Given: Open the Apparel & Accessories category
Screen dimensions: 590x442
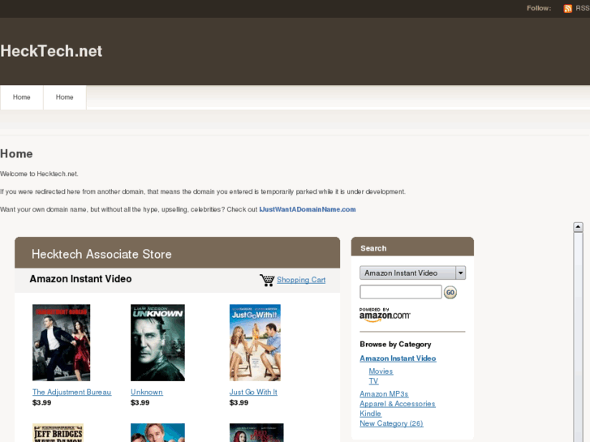Looking at the screenshot, I should tap(398, 404).
